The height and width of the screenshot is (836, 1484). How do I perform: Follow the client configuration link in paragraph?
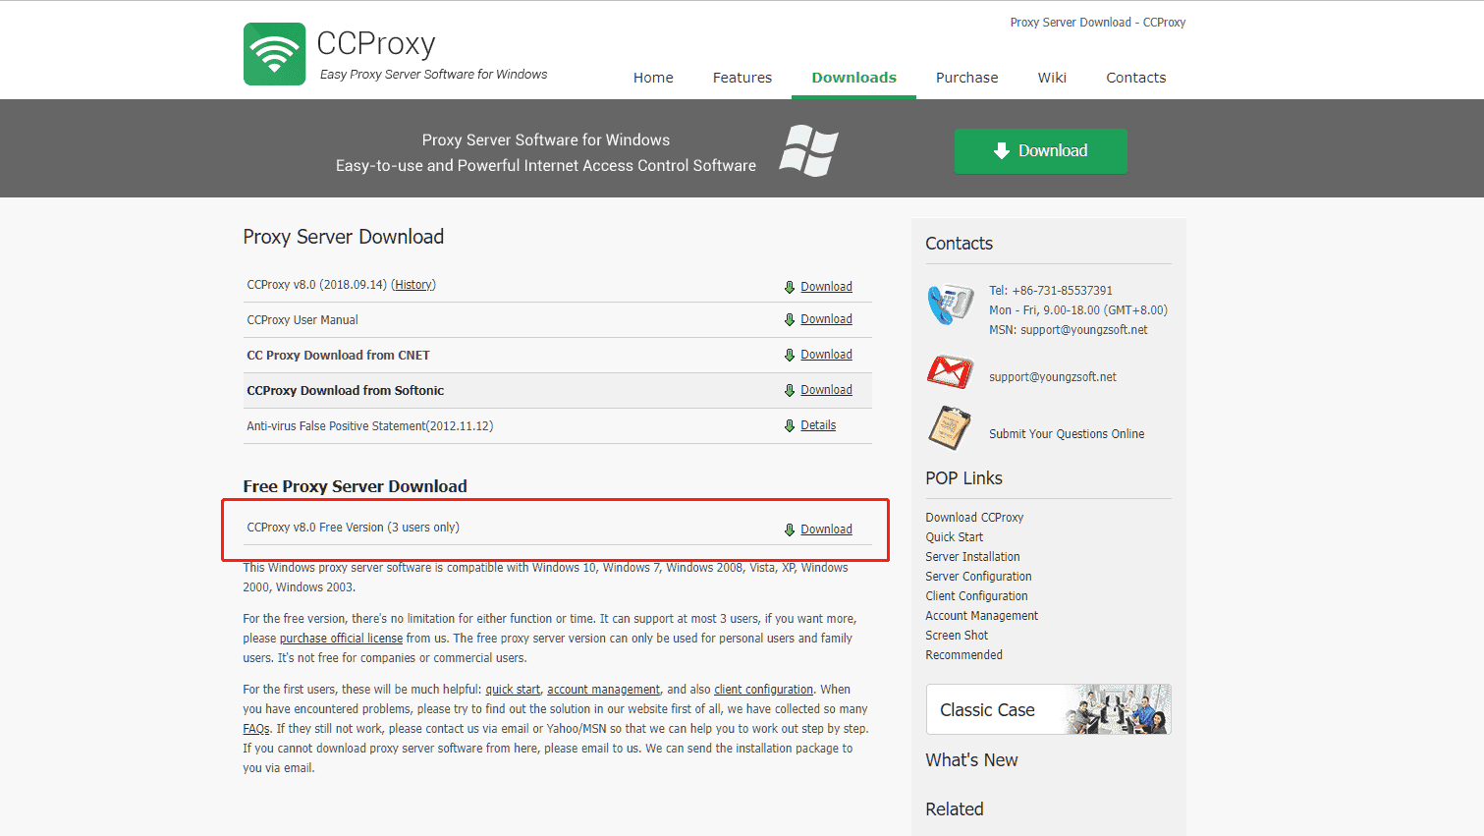pyautogui.click(x=763, y=690)
